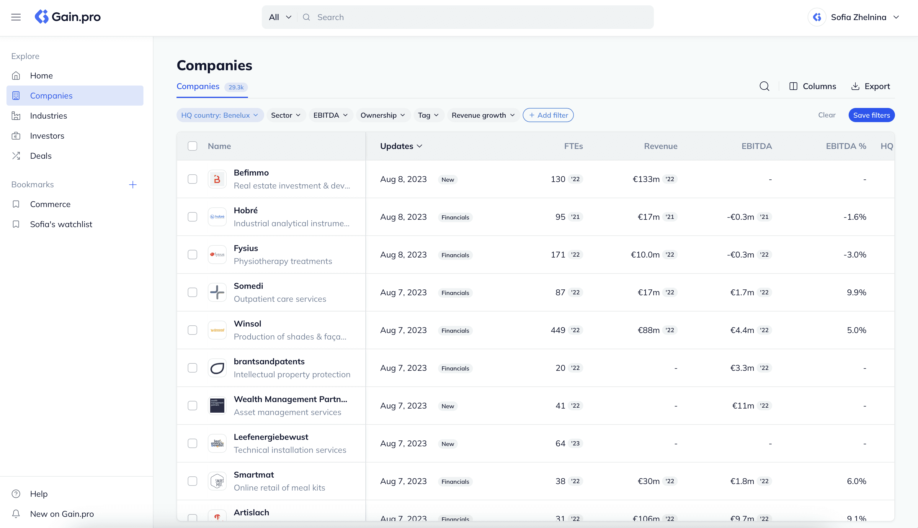Image resolution: width=918 pixels, height=528 pixels.
Task: Open the Wealth Management Partn... company name
Action: (x=290, y=399)
